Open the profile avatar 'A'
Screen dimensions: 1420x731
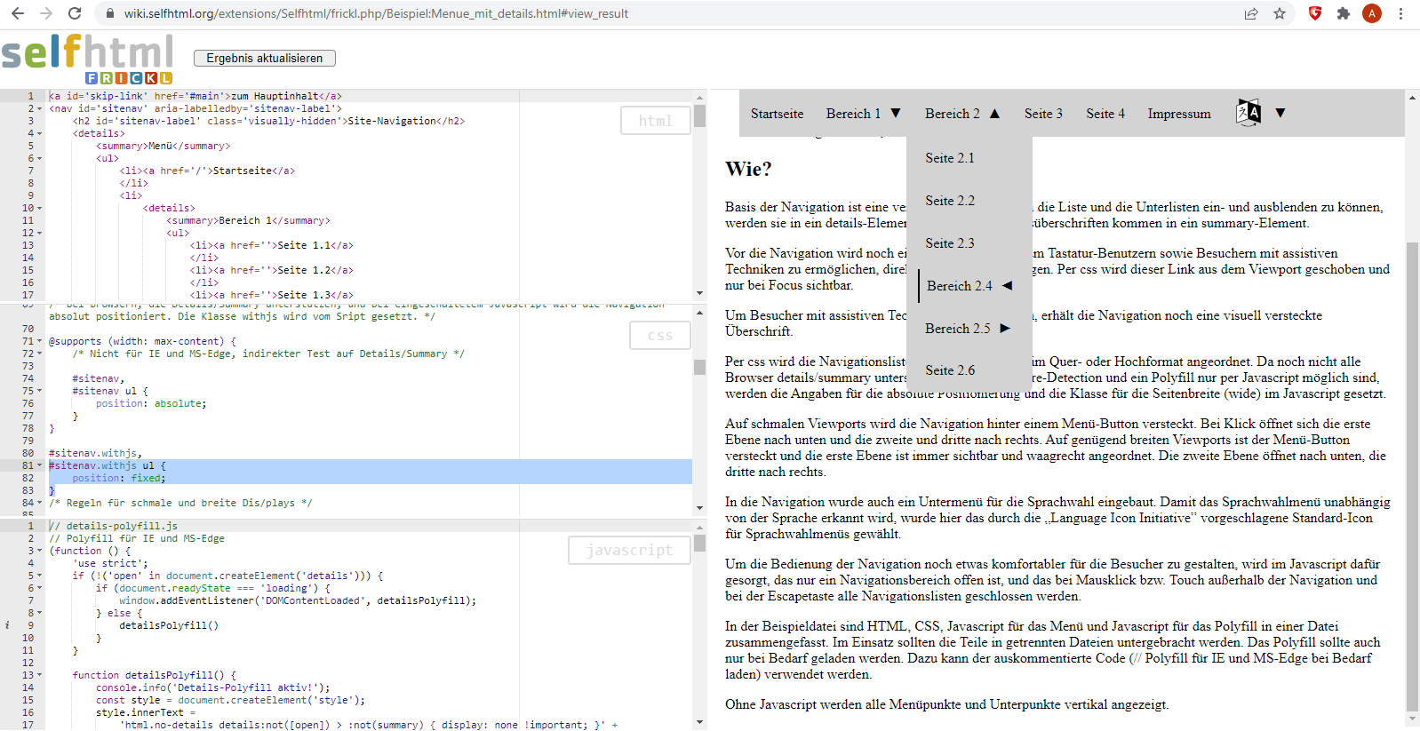[1372, 13]
